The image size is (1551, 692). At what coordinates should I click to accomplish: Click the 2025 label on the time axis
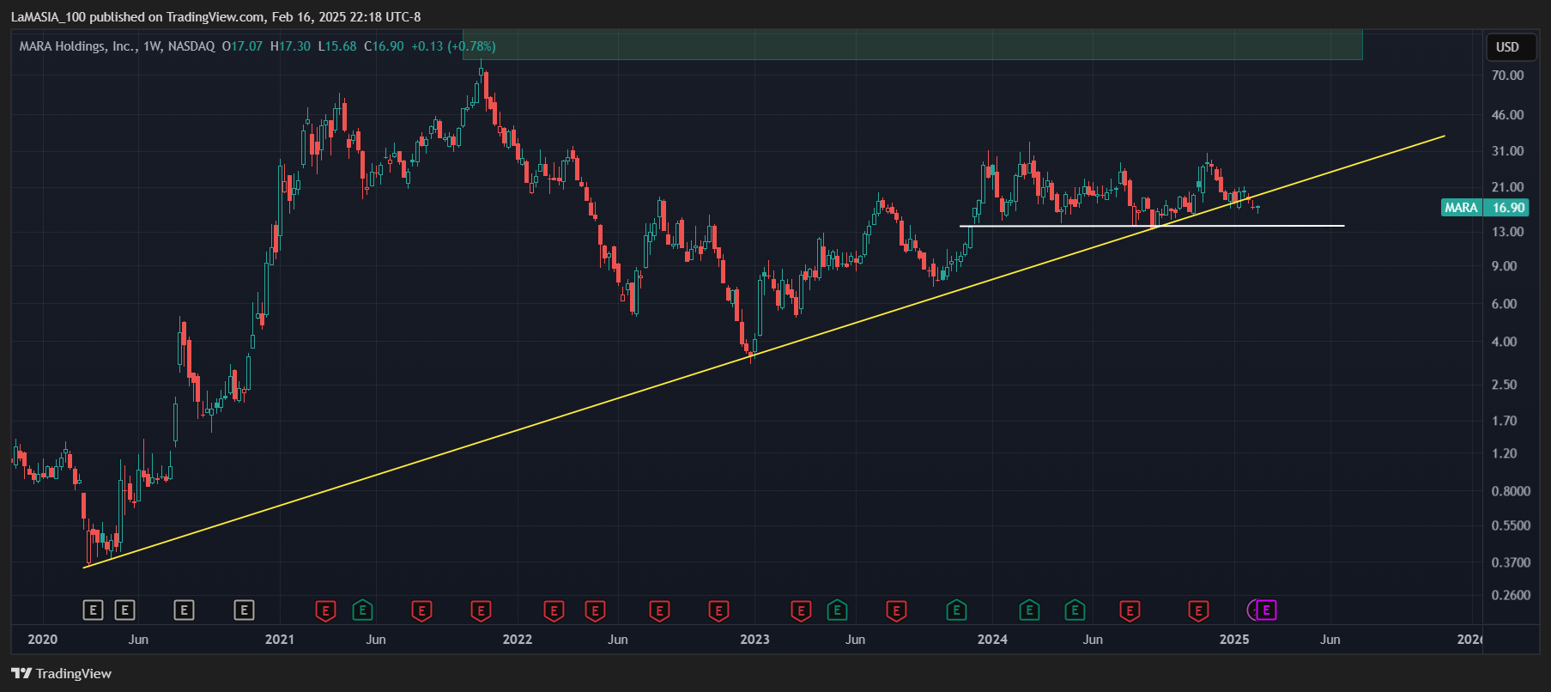click(1234, 640)
